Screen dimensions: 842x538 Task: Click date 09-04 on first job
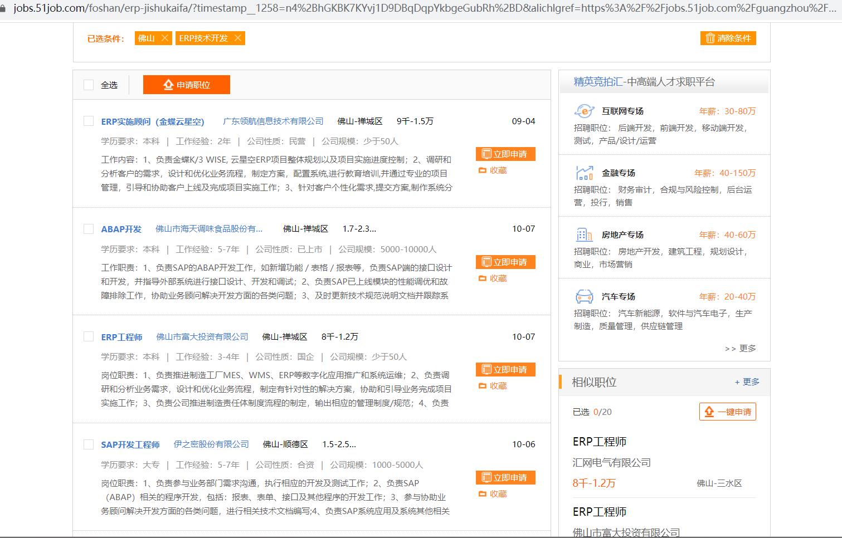[x=523, y=121]
